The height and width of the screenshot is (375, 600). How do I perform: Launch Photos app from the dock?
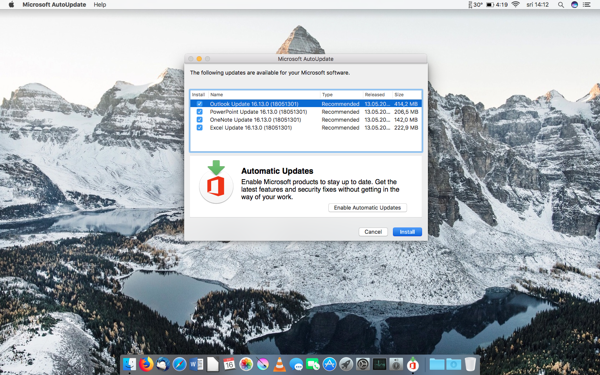(x=246, y=365)
